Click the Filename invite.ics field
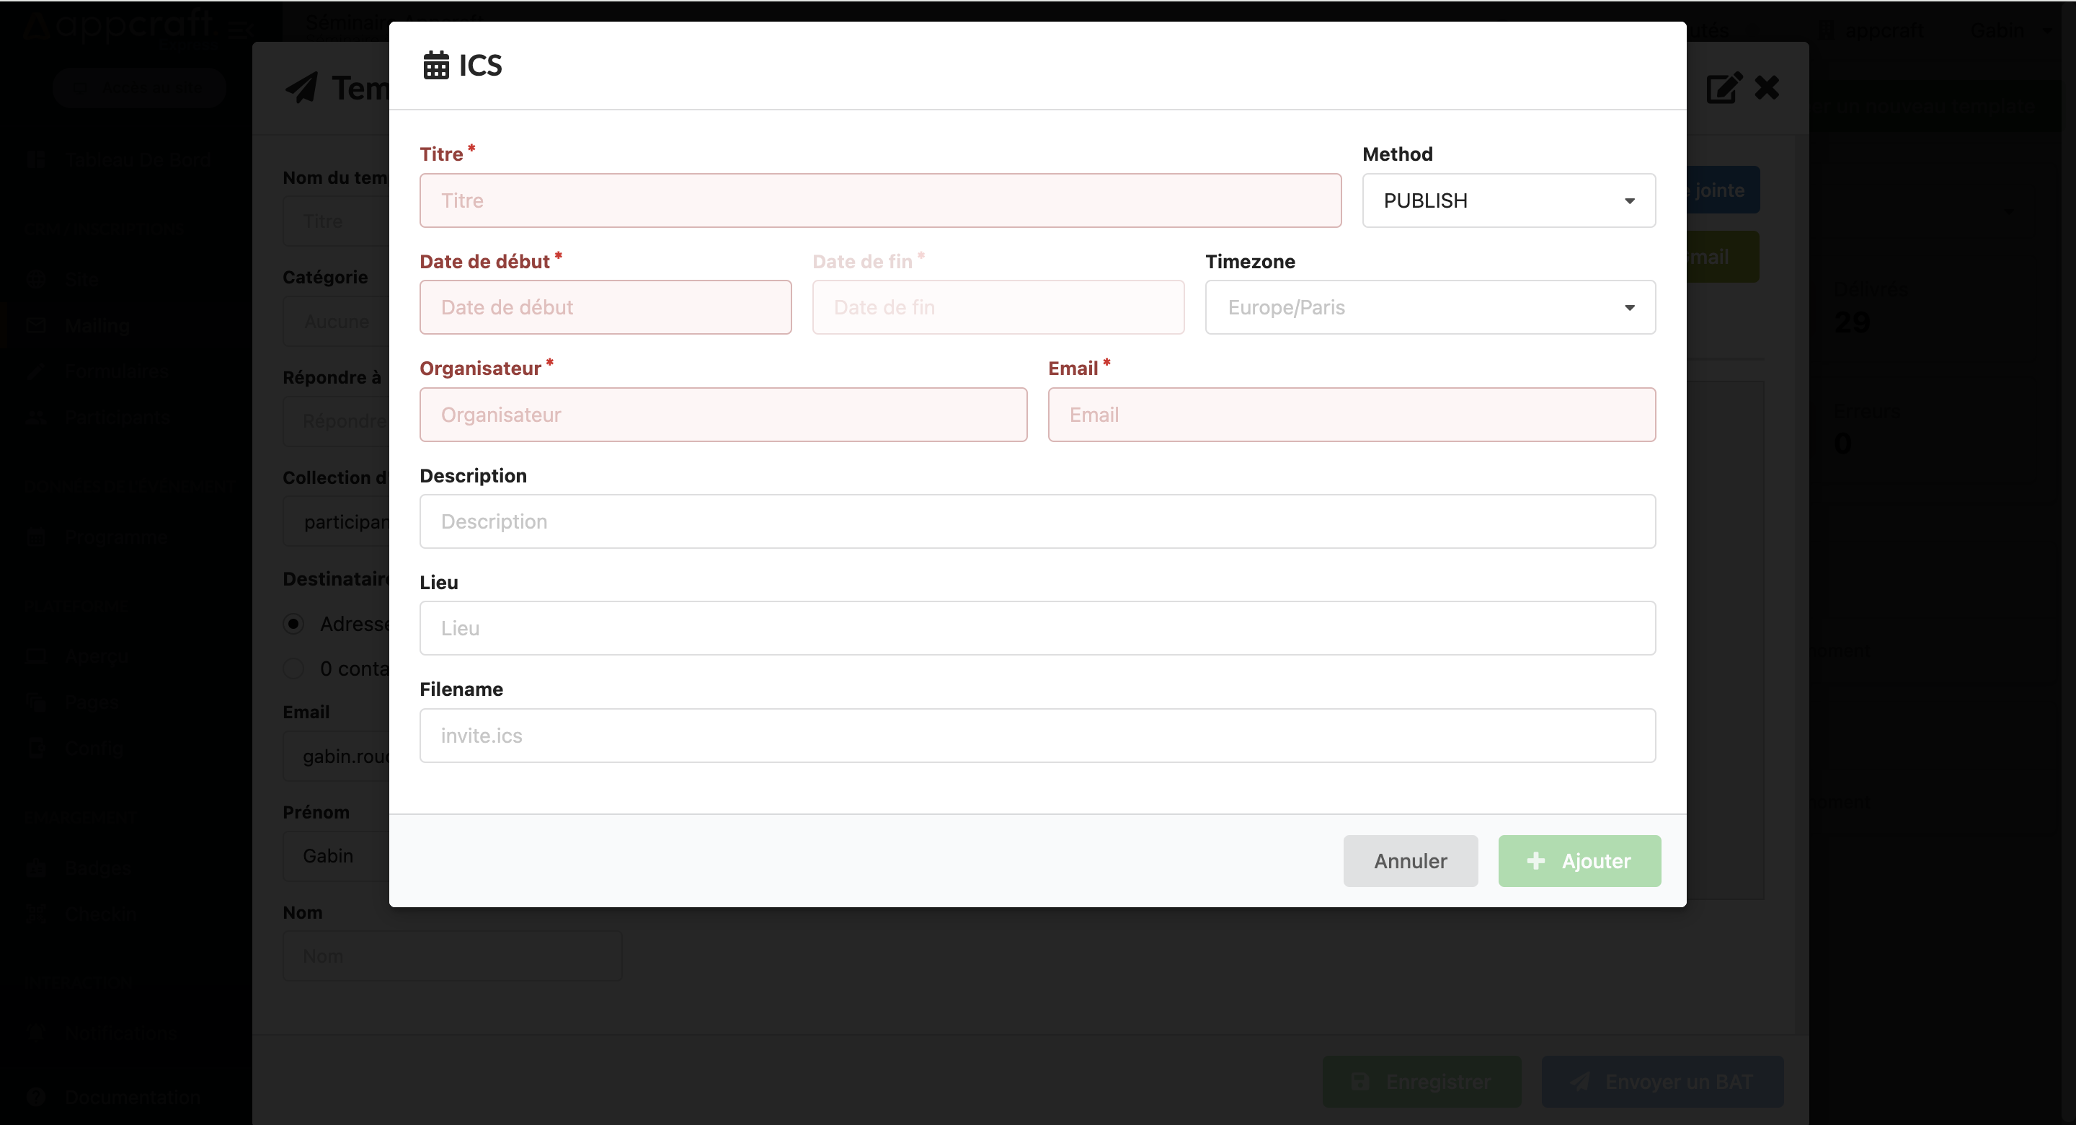2076x1125 pixels. pos(1037,736)
